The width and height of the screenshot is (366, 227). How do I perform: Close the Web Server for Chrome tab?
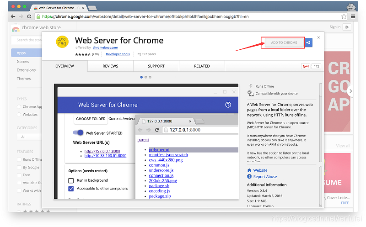[x=83, y=8]
